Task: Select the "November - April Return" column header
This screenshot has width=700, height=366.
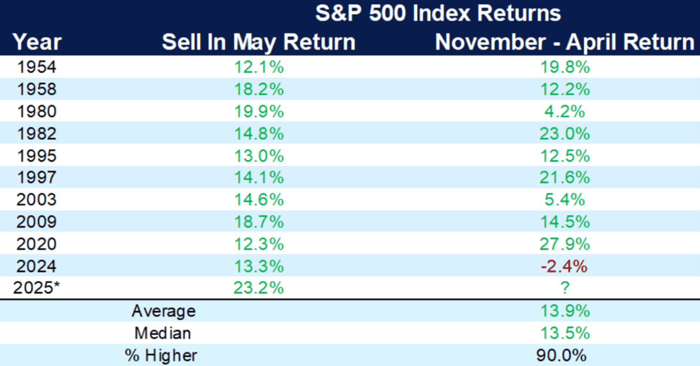Action: 565,42
